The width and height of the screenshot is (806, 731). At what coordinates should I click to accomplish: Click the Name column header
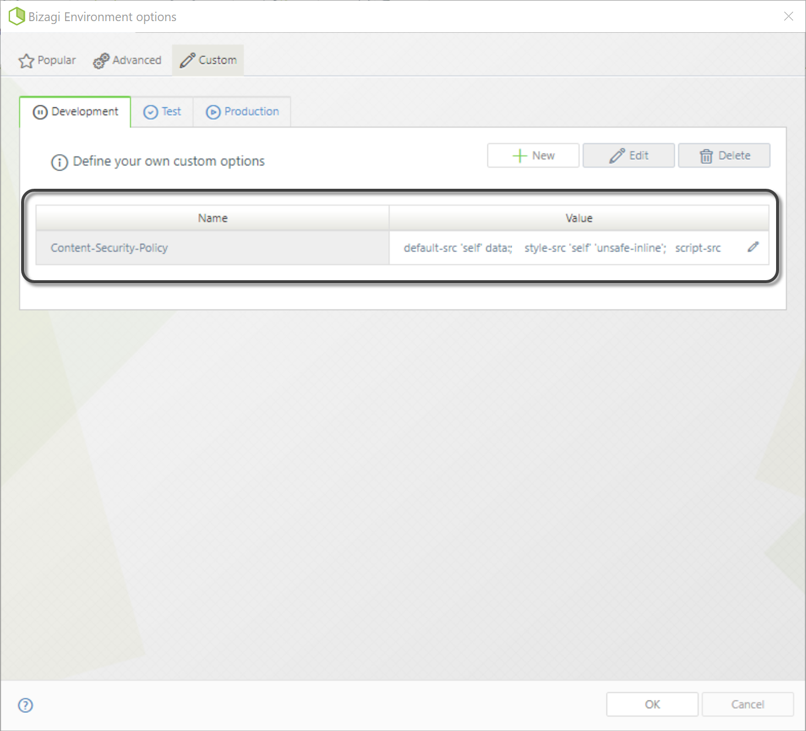point(212,218)
